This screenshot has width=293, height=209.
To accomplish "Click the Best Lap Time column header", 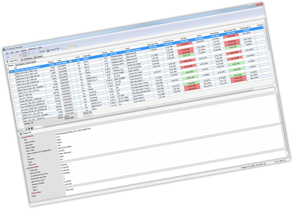I will [153, 44].
